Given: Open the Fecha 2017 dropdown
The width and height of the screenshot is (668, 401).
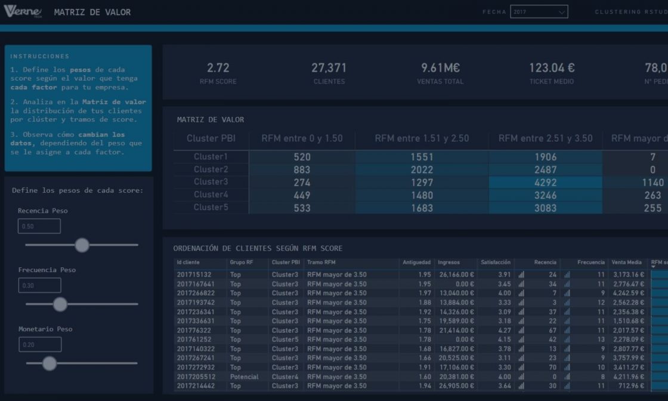Looking at the screenshot, I should 539,12.
